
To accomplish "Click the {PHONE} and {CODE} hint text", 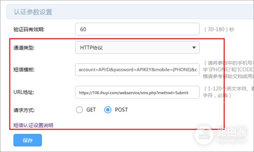I will tap(228, 69).
